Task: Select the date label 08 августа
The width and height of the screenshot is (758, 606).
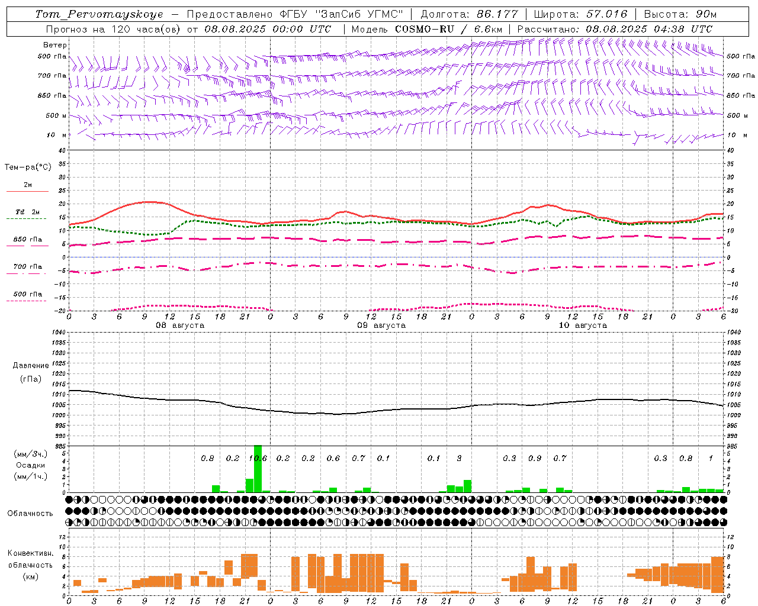Action: [x=180, y=325]
